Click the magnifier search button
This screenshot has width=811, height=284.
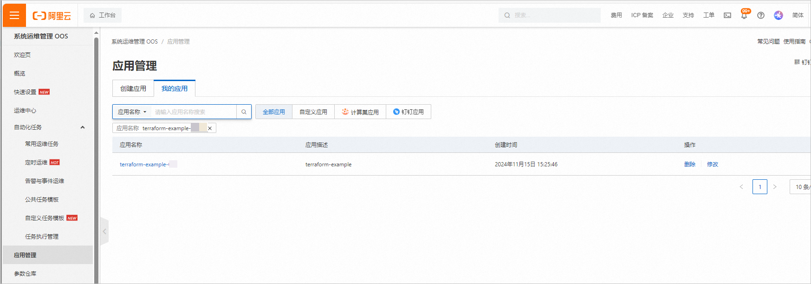pos(244,112)
